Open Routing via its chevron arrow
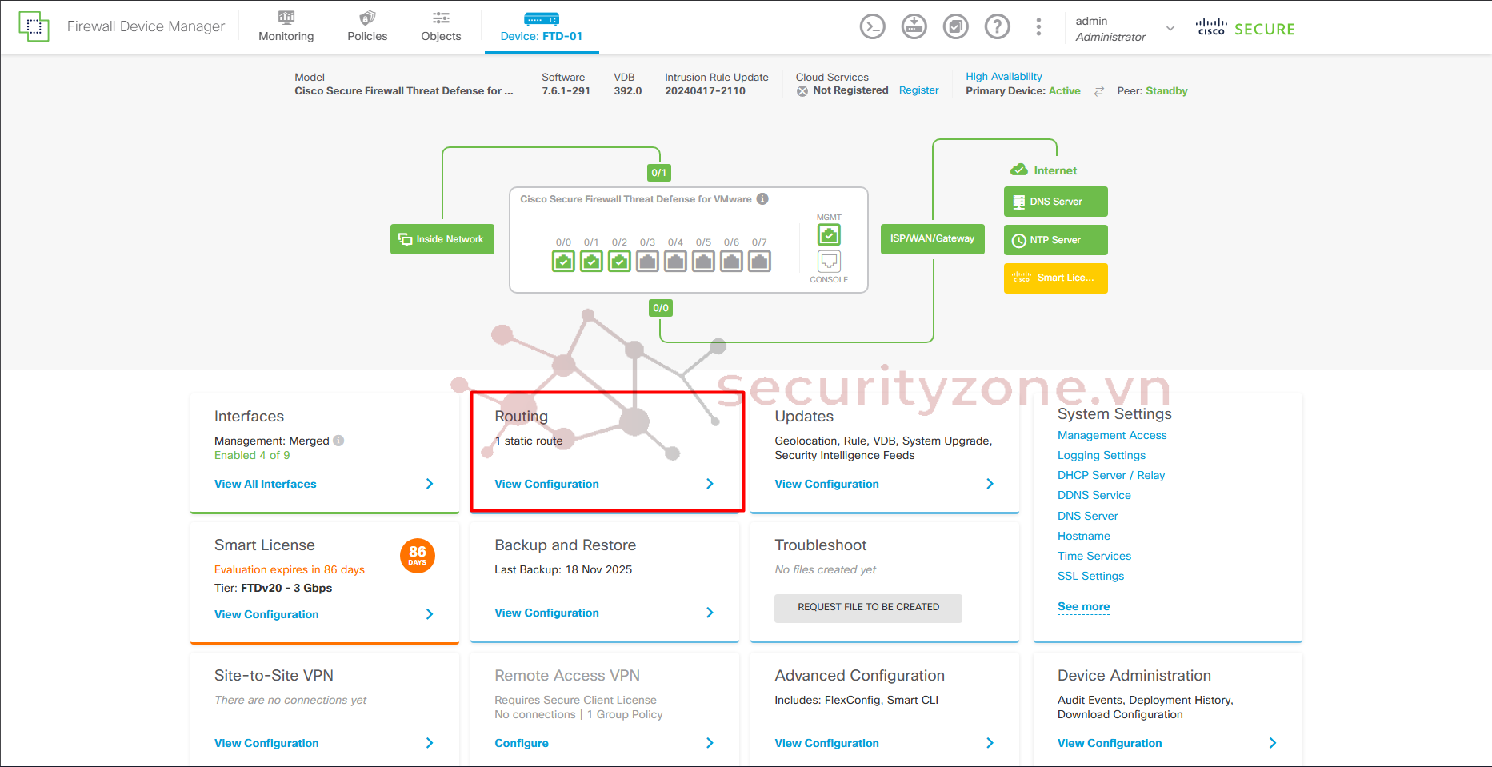Image resolution: width=1492 pixels, height=767 pixels. tap(710, 484)
